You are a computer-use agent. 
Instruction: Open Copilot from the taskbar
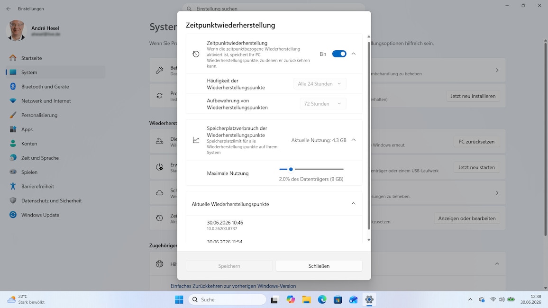click(291, 299)
